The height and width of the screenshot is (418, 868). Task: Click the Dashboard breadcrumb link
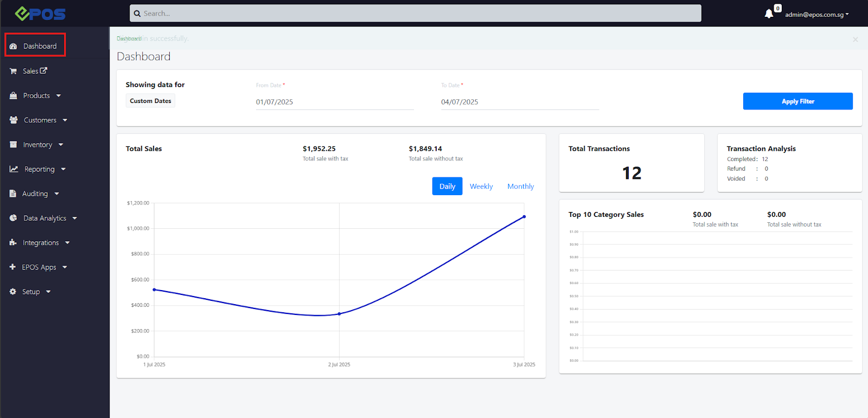click(129, 38)
